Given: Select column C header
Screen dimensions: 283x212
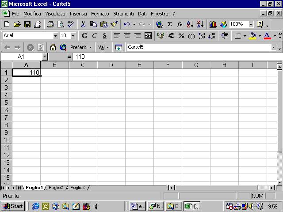Looking at the screenshot, I should (83, 65).
